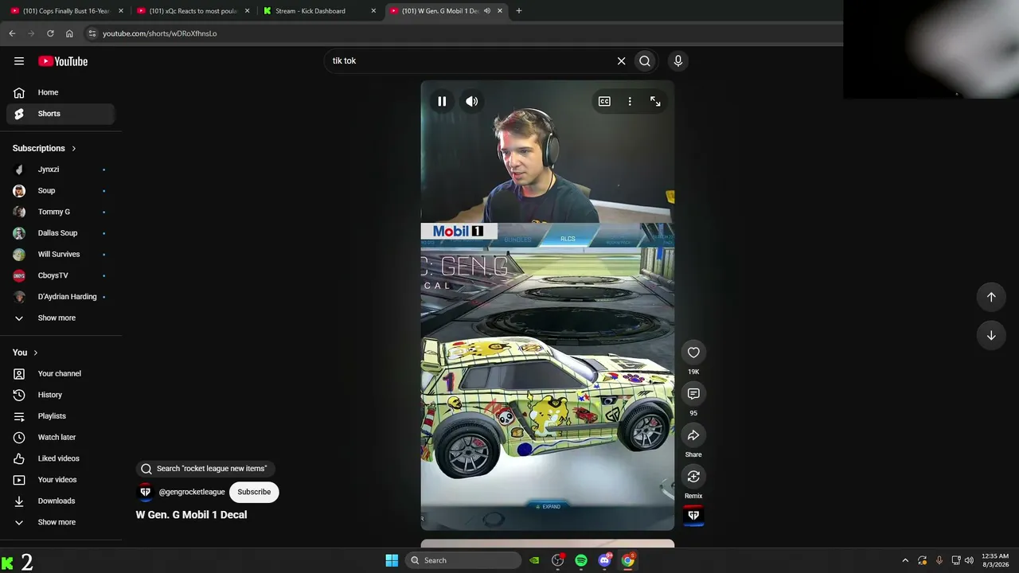Close the Kick Dashboard tab
This screenshot has height=573, width=1019.
[x=373, y=11]
